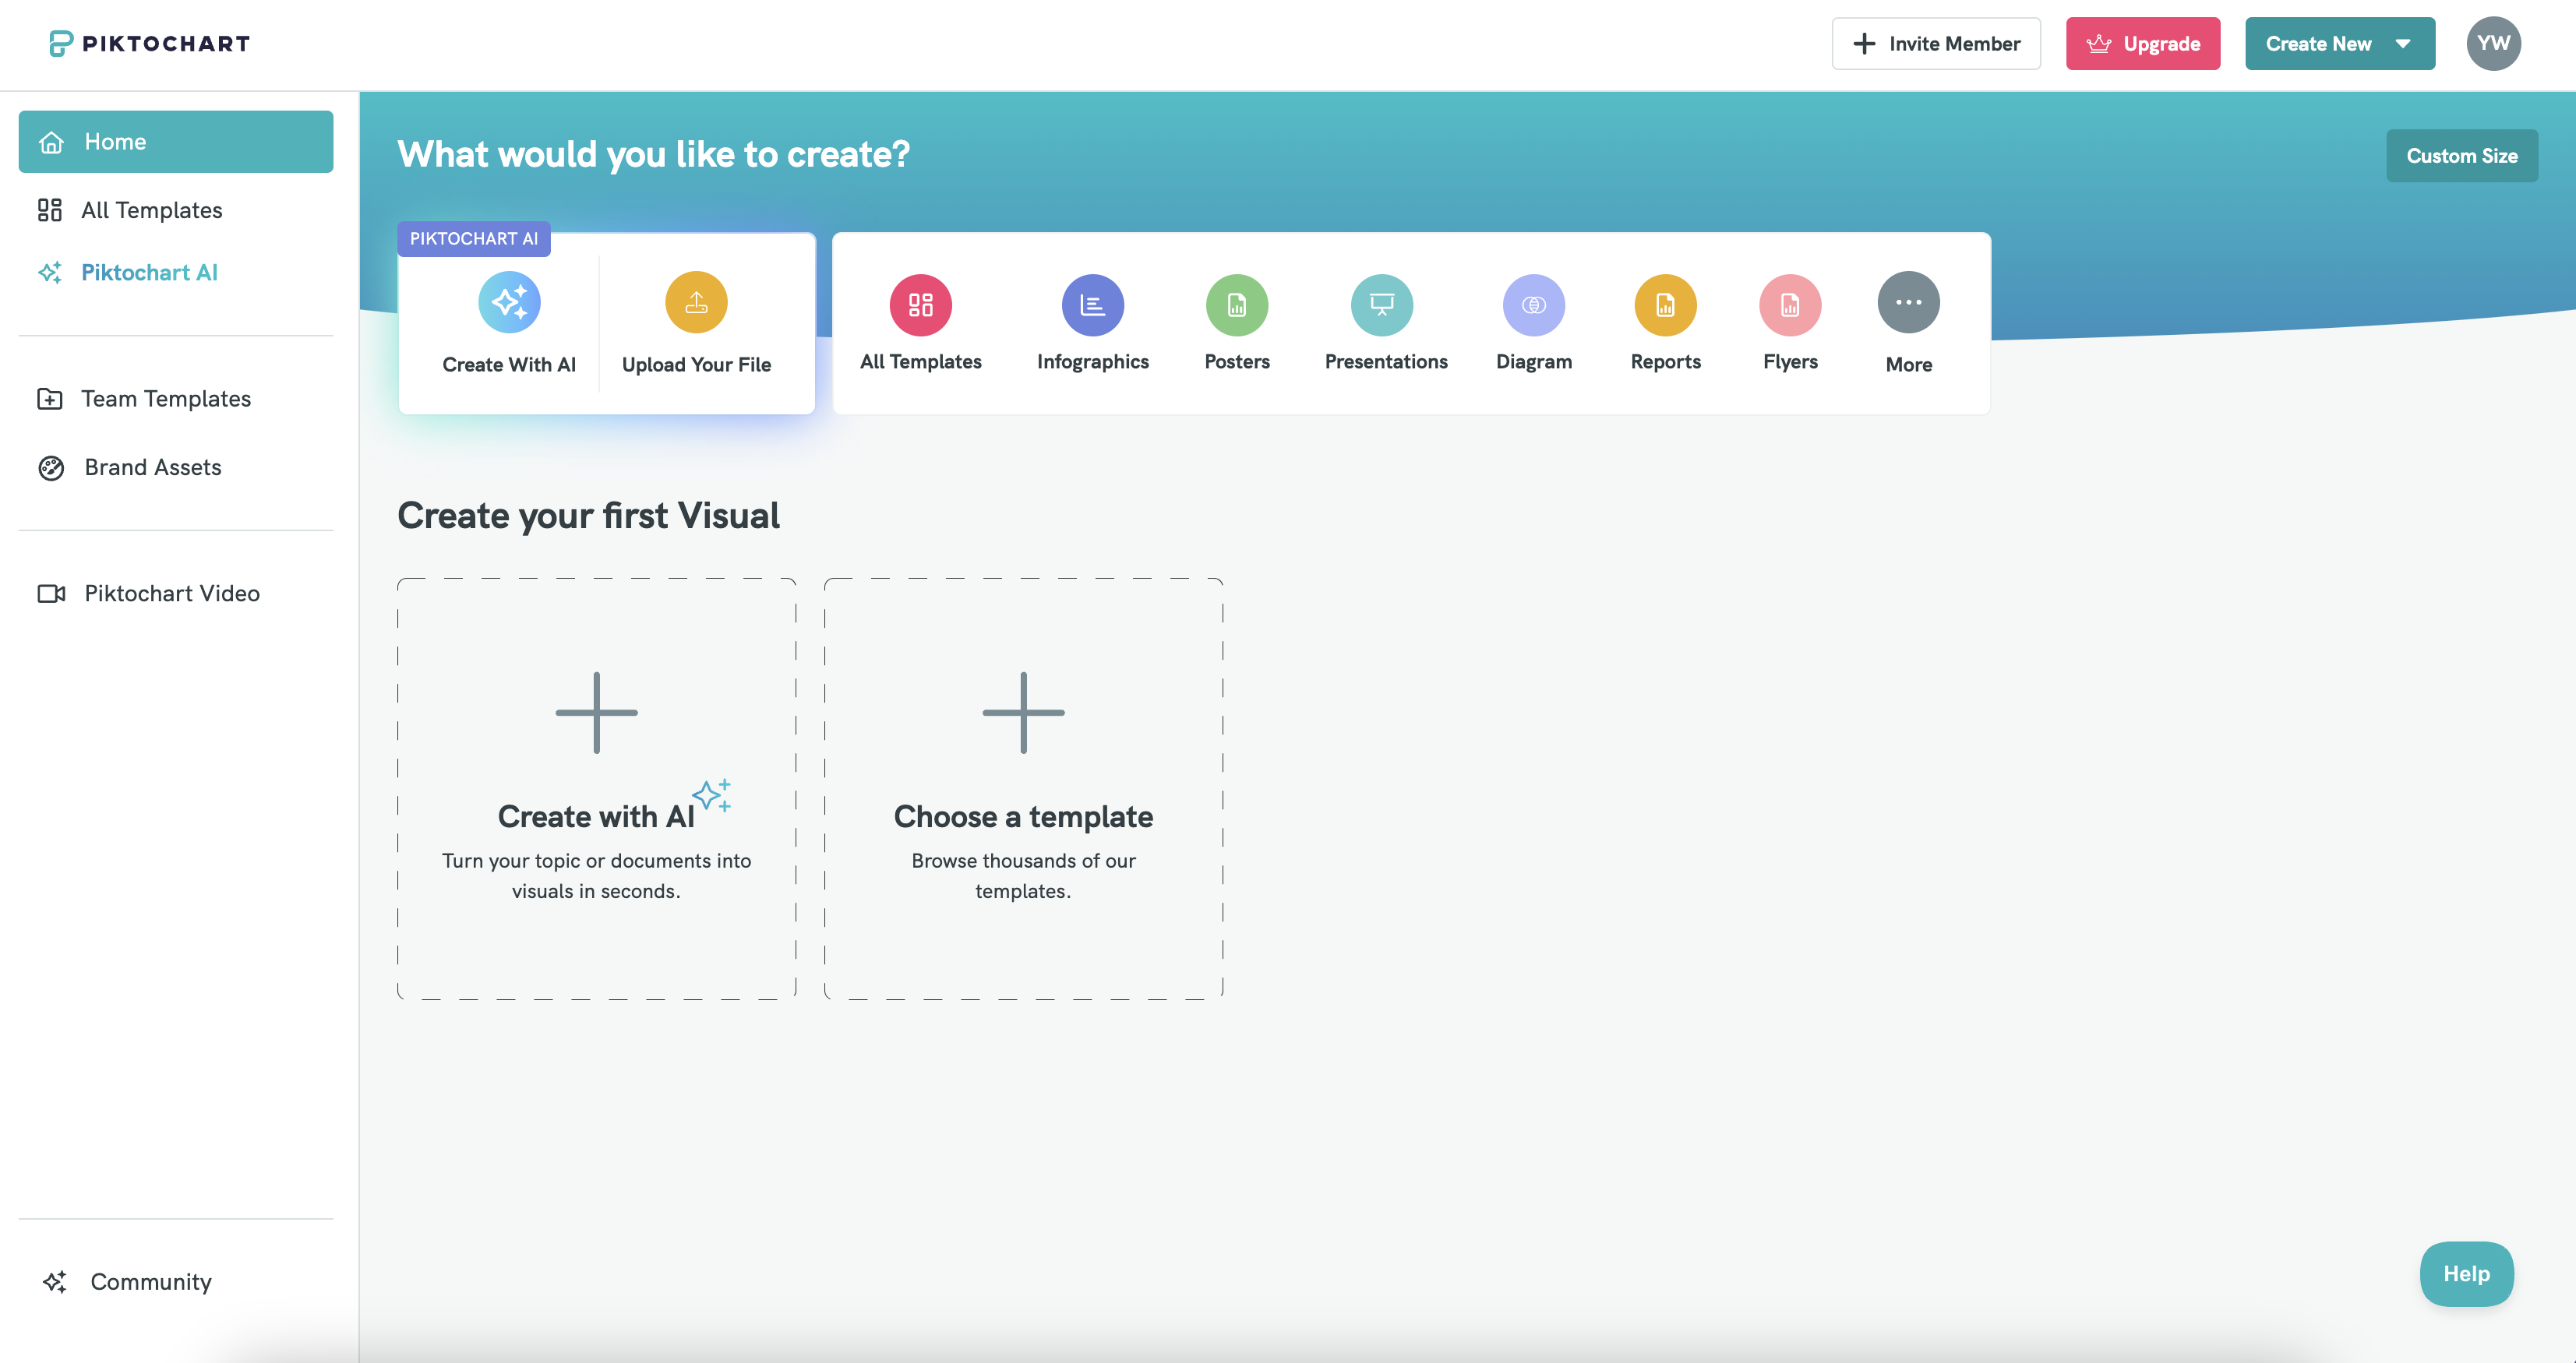This screenshot has width=2576, height=1363.
Task: Click the Upgrade button
Action: [x=2143, y=44]
